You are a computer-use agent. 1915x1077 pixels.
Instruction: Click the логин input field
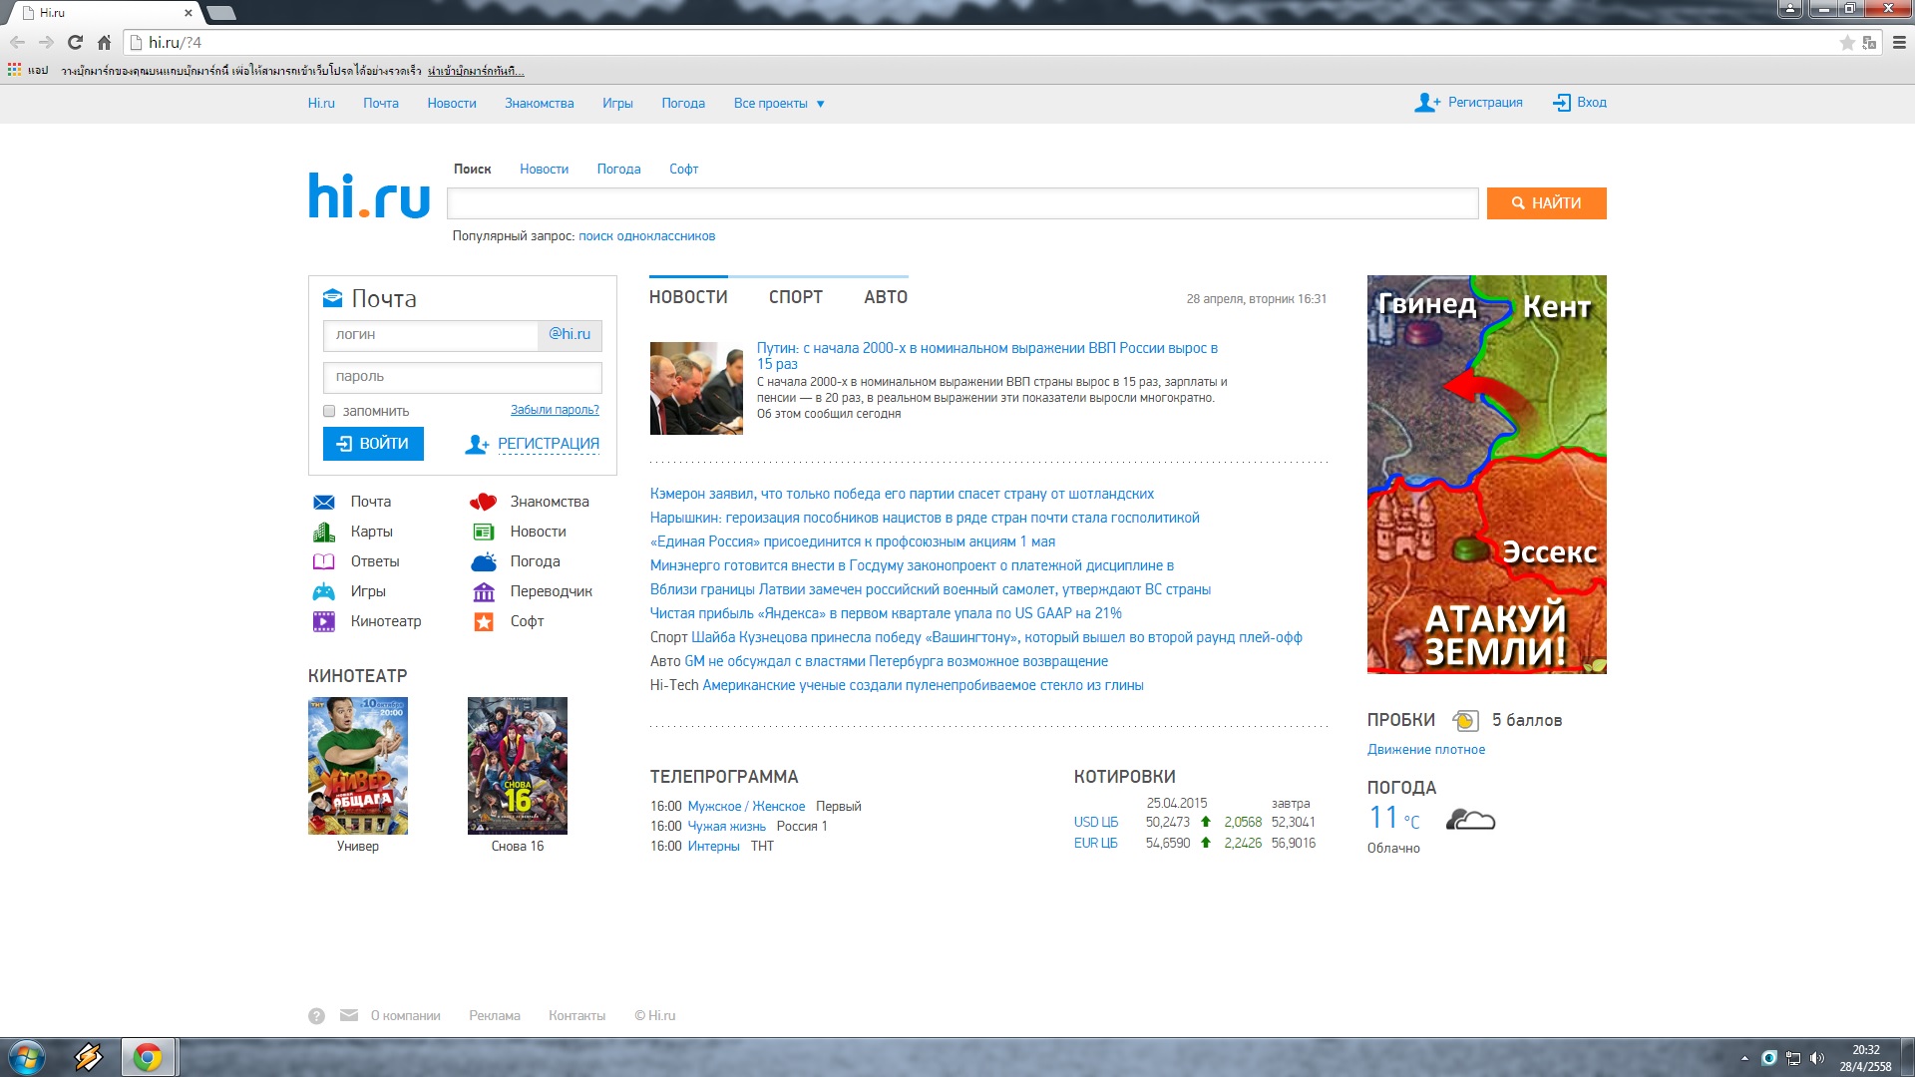click(431, 335)
